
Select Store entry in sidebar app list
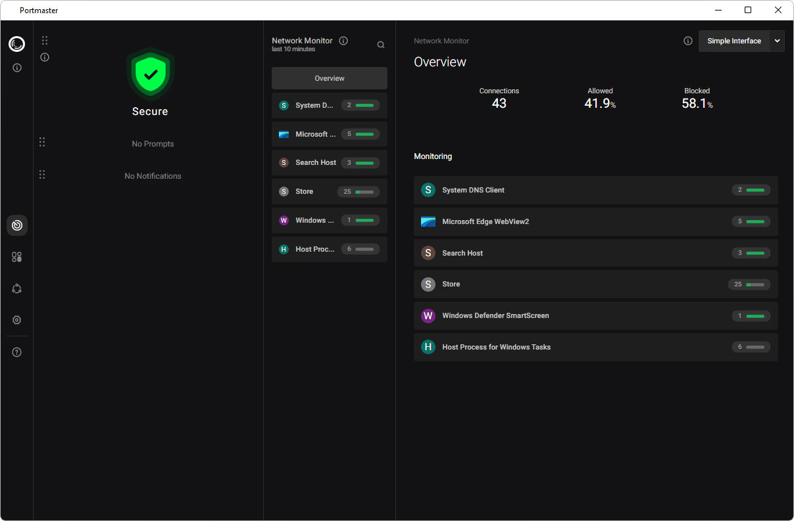[330, 192]
